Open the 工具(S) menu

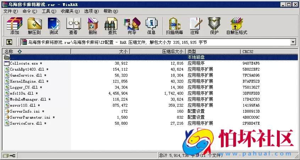49,11
